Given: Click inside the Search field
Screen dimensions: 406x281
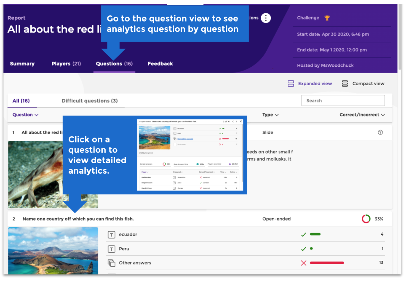Looking at the screenshot, I should (343, 100).
